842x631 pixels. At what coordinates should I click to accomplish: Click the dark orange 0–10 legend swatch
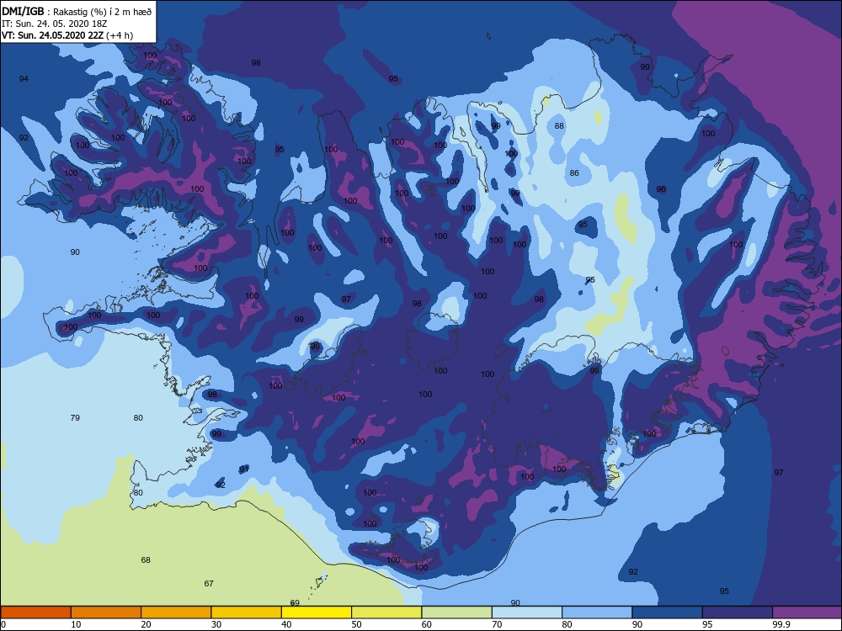click(x=35, y=612)
